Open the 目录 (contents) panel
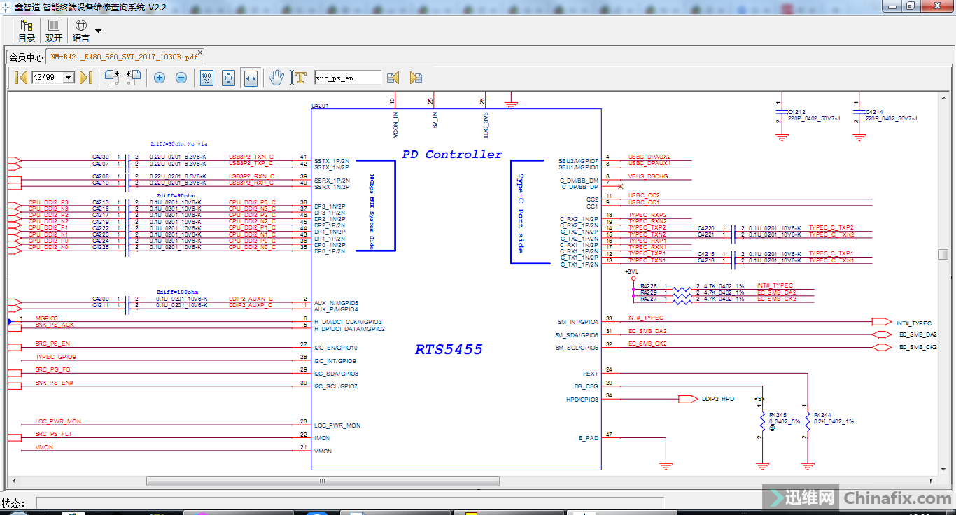The image size is (956, 515). coord(27,31)
